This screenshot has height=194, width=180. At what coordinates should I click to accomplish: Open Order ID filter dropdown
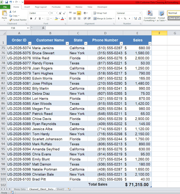[x=30, y=43]
